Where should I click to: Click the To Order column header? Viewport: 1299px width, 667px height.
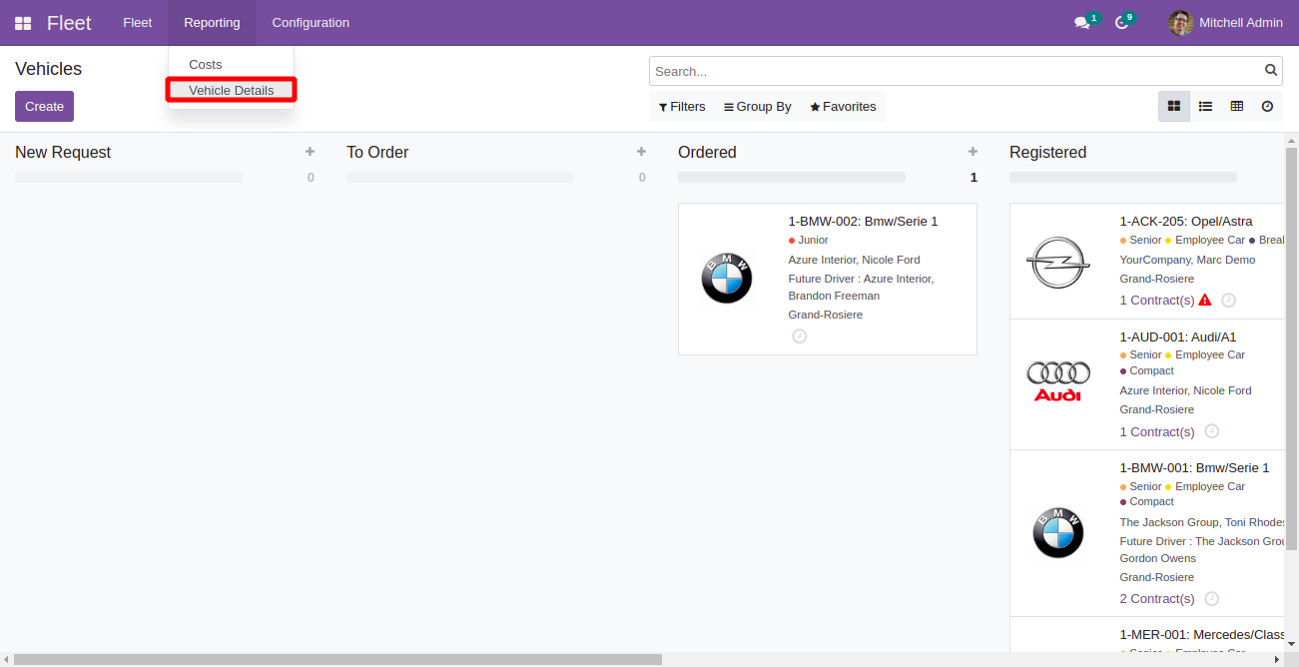click(377, 152)
